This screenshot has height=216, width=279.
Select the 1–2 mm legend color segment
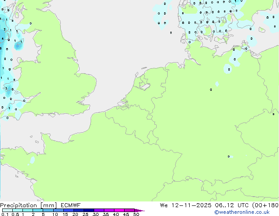tap(28, 210)
